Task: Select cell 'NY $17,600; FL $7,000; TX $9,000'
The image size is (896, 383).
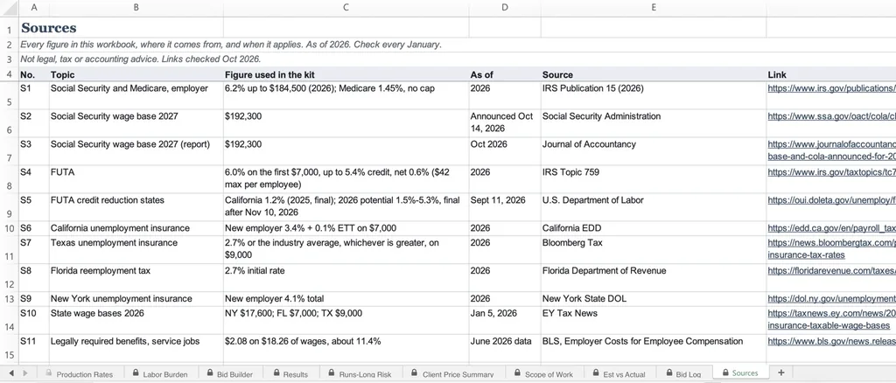Action: [x=346, y=320]
